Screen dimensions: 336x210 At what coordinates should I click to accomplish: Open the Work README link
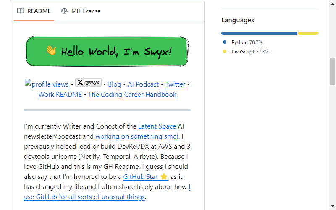pos(60,94)
